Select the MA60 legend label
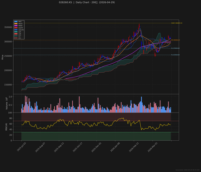Image resolution: width=201 pixels, height=172 pixels. (x=20, y=26)
